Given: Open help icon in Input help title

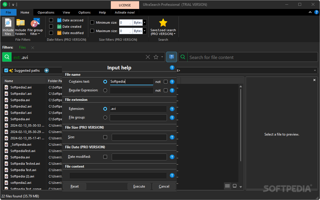Looking at the screenshot, I should [x=172, y=68].
